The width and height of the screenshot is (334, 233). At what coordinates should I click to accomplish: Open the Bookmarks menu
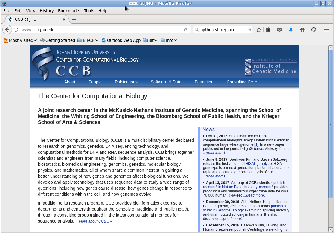(x=69, y=11)
